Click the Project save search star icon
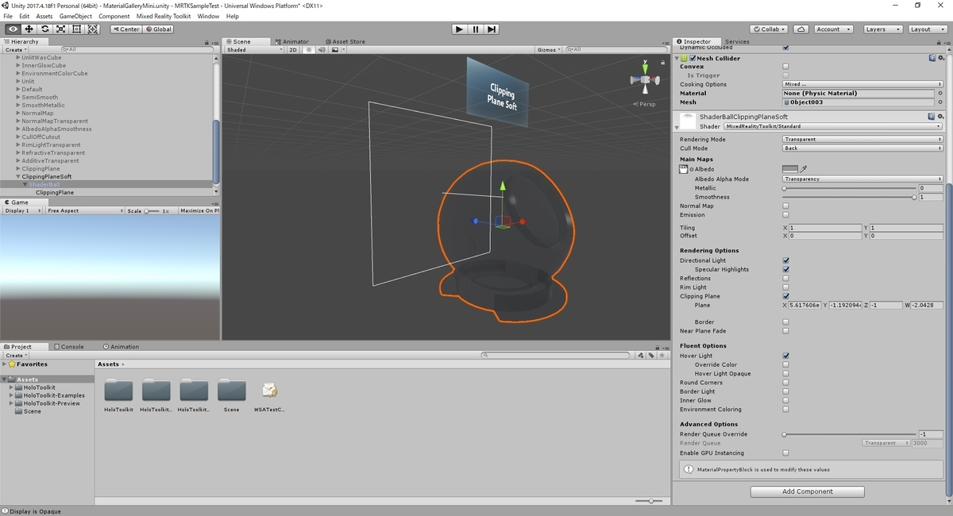This screenshot has width=953, height=516. (662, 356)
